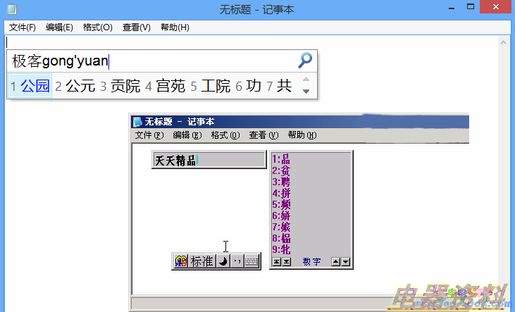Toggle the 标准 input mode button
515x312 pixels.
click(202, 261)
